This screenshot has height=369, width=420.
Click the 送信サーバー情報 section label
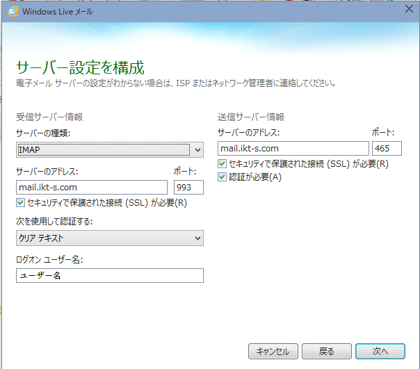pos(251,117)
